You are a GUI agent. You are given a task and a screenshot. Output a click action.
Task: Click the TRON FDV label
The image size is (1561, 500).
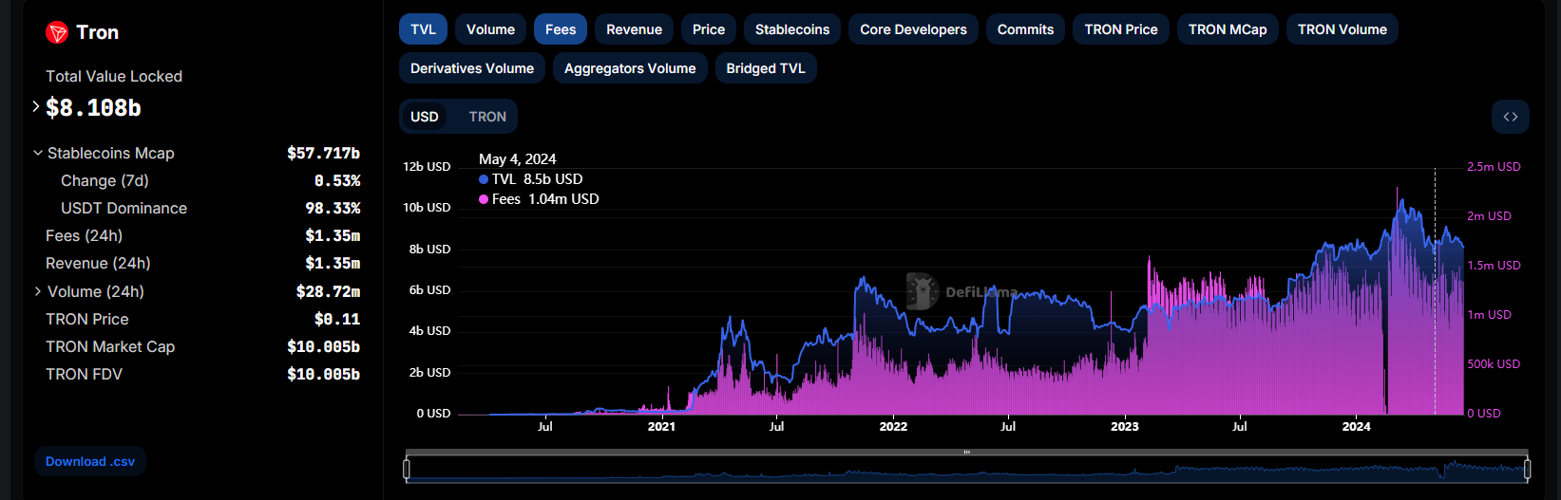point(84,374)
